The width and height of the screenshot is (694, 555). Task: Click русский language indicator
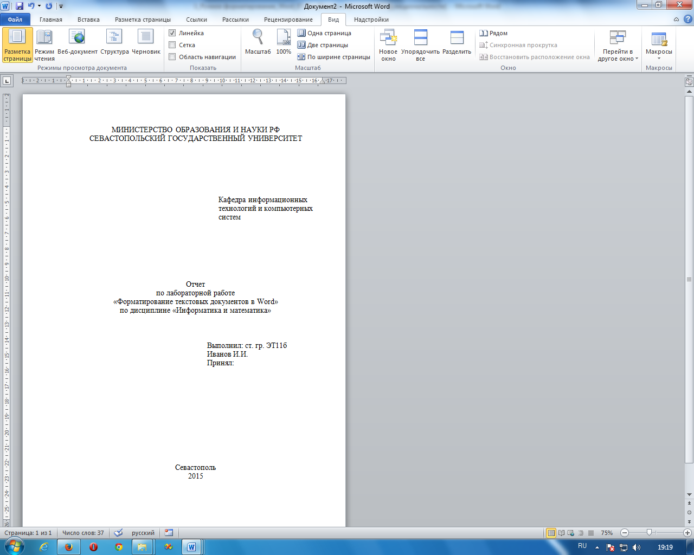[143, 533]
